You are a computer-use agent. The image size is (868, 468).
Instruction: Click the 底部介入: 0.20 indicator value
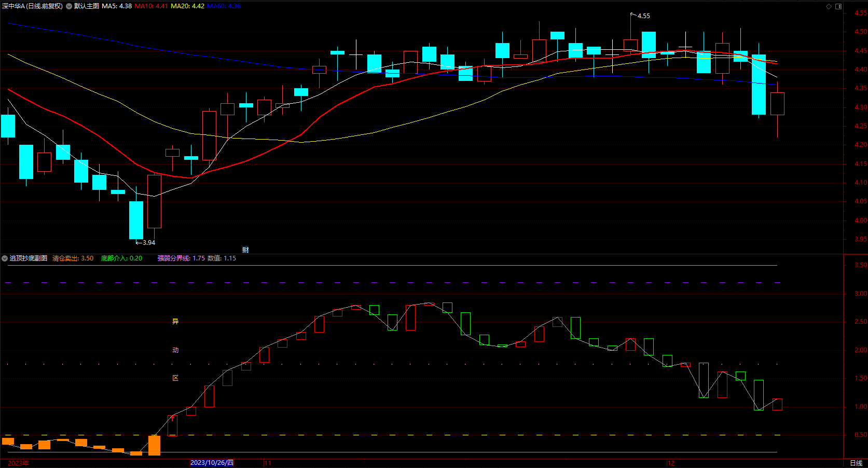121,258
